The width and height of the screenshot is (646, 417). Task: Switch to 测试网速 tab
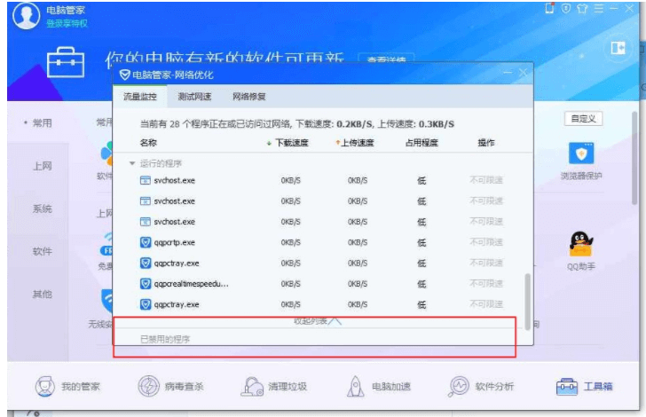click(x=194, y=97)
